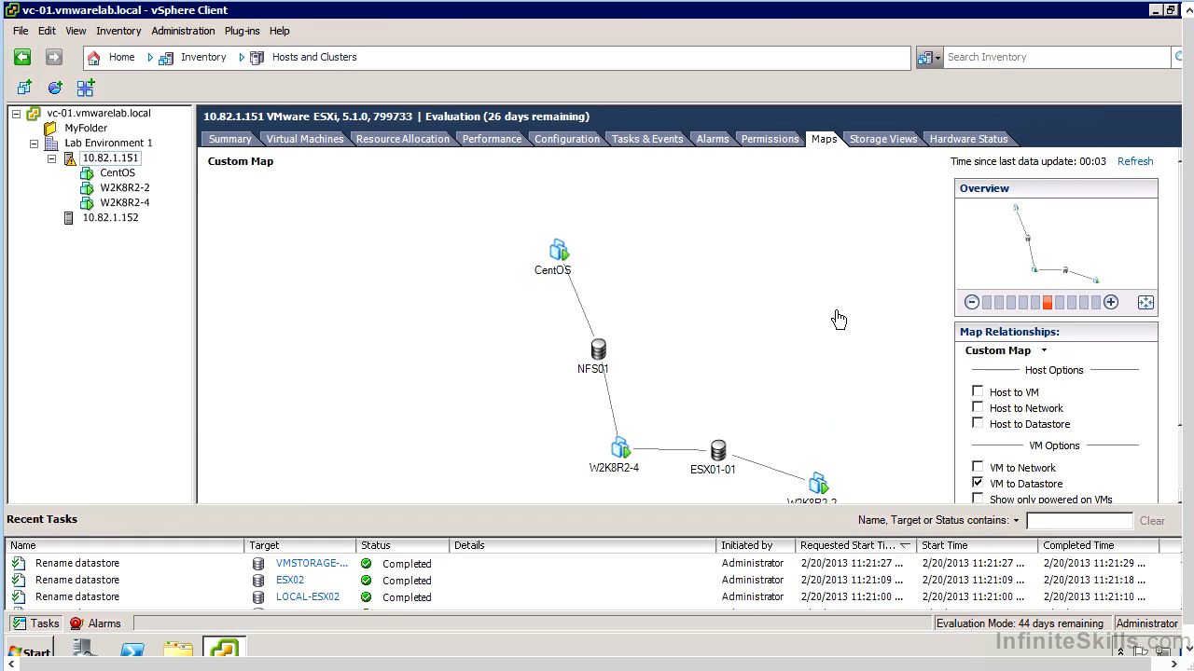Click the Alarms button in status bar
This screenshot has height=671, width=1194.
coord(95,623)
